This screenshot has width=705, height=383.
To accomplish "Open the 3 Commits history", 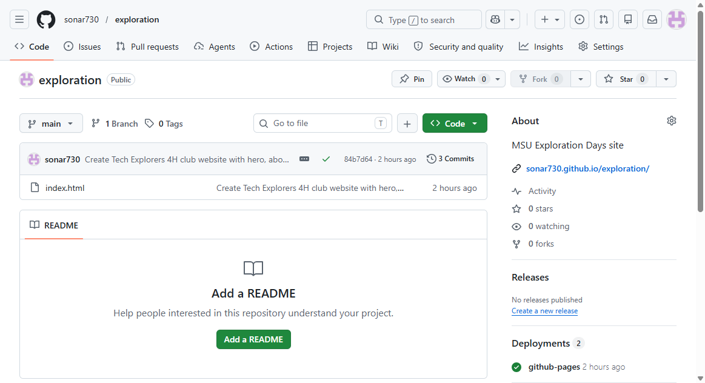I will point(450,159).
